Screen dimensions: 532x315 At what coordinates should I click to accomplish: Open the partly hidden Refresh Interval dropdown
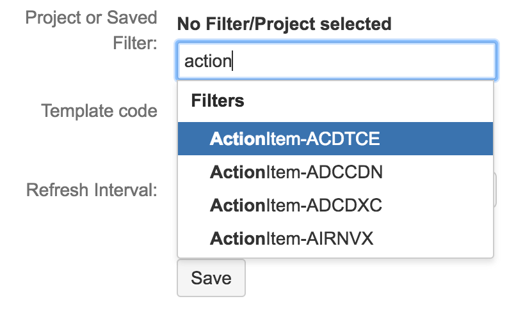[496, 190]
